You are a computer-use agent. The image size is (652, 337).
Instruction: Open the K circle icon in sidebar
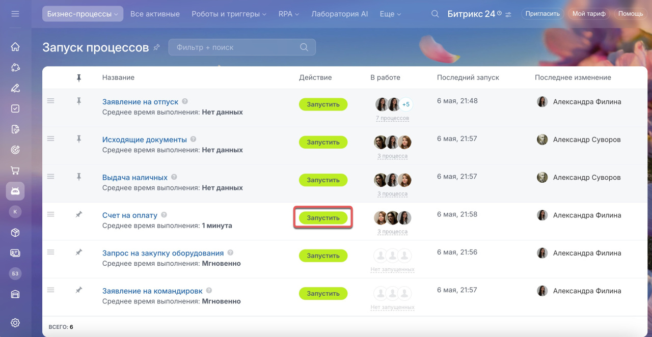(x=15, y=212)
